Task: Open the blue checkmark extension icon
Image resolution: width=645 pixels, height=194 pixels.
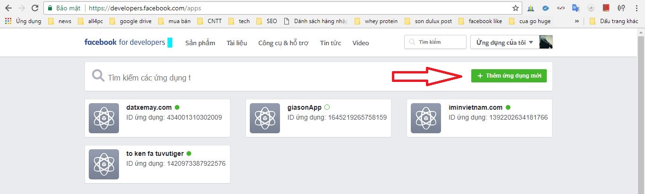Action: click(x=545, y=8)
